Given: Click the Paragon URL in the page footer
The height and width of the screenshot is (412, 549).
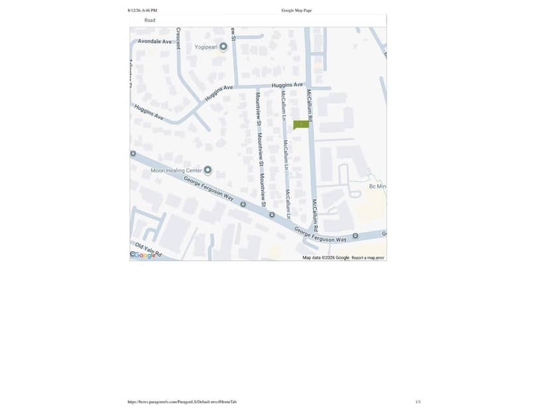Looking at the screenshot, I should coord(182,402).
